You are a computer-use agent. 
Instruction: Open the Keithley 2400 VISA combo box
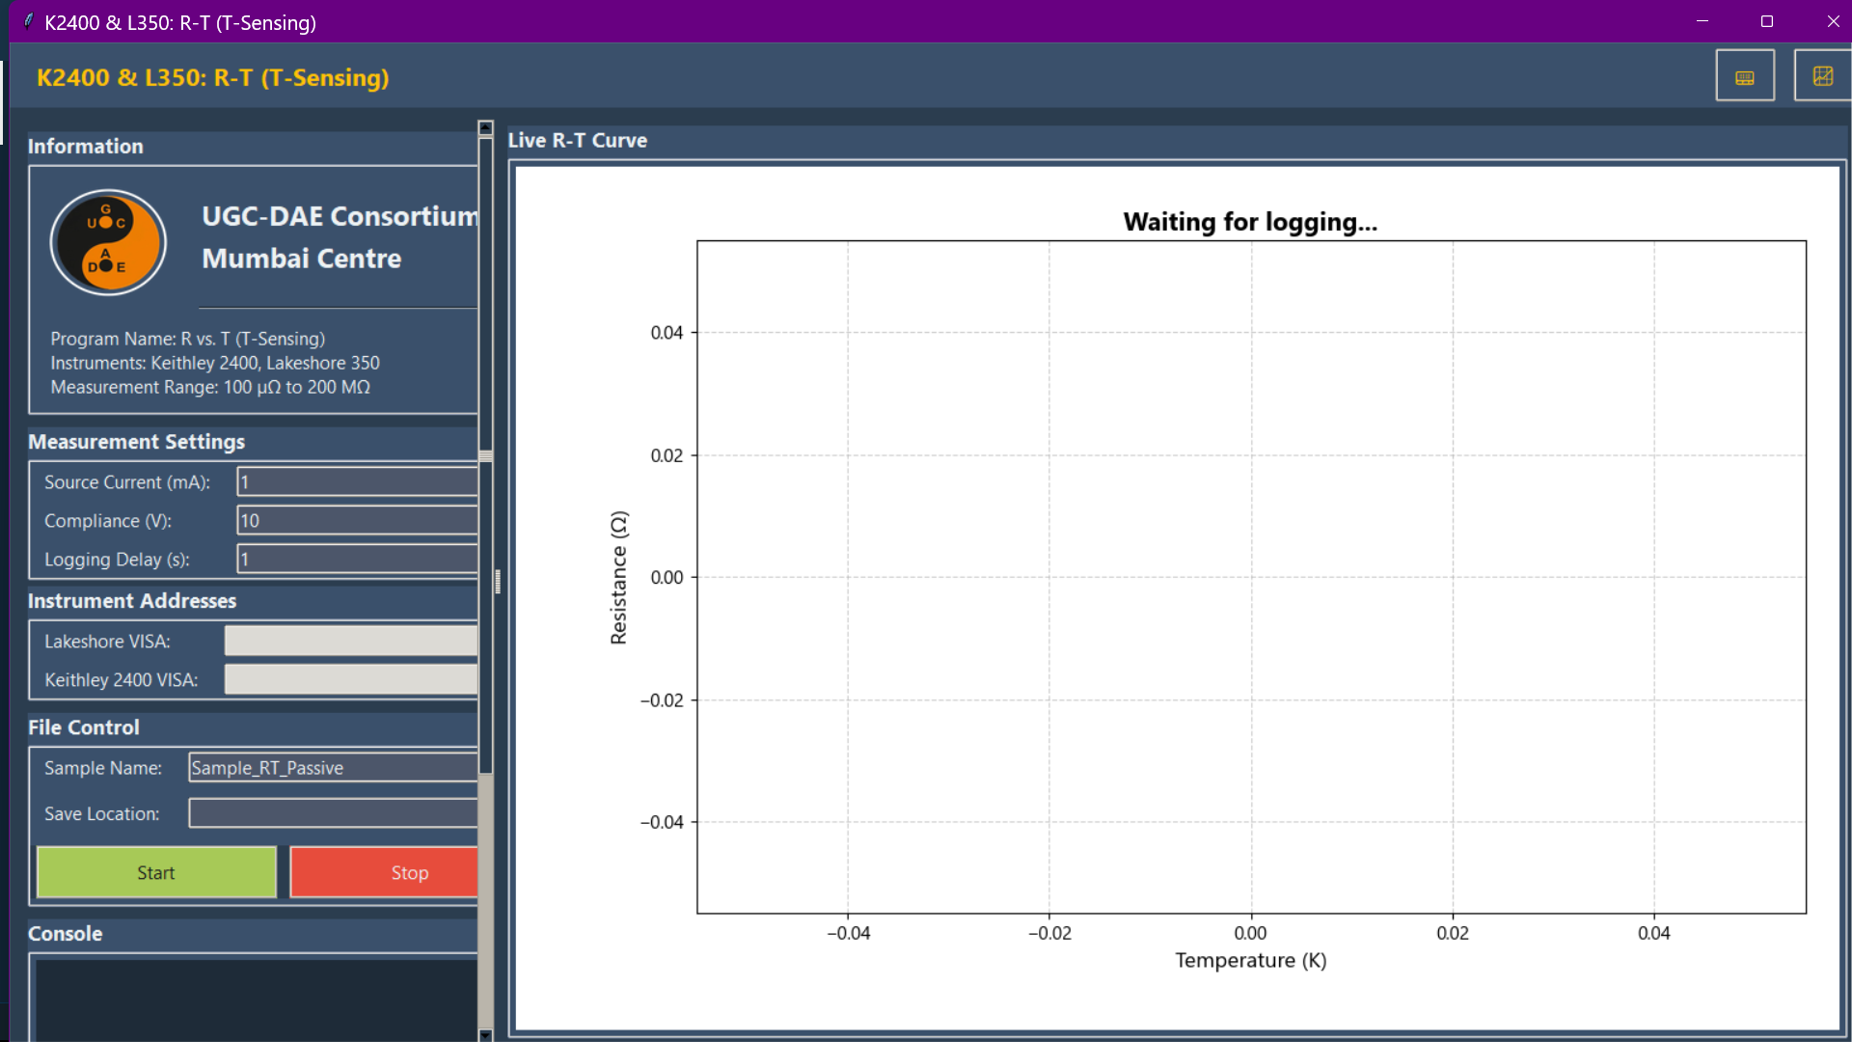(x=351, y=679)
